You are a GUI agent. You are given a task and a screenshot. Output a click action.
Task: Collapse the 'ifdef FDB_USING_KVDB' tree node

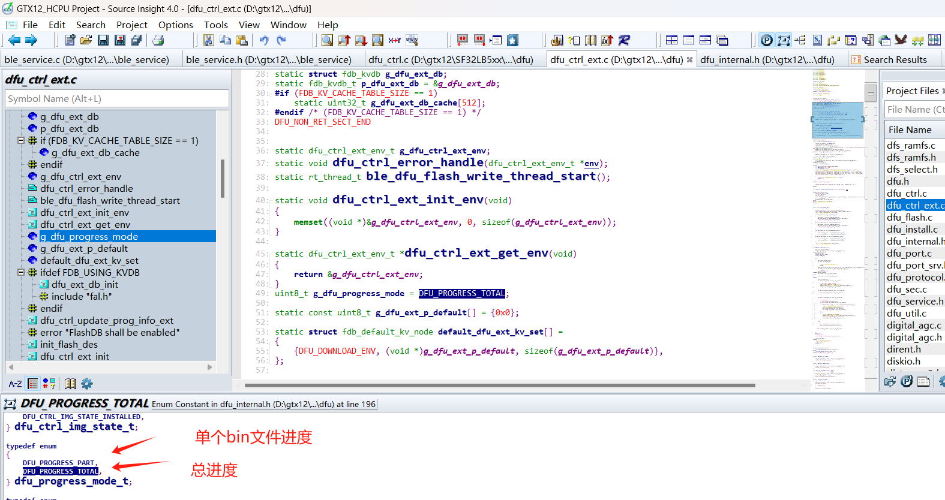click(21, 272)
